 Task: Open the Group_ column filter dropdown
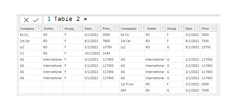(x=80, y=29)
